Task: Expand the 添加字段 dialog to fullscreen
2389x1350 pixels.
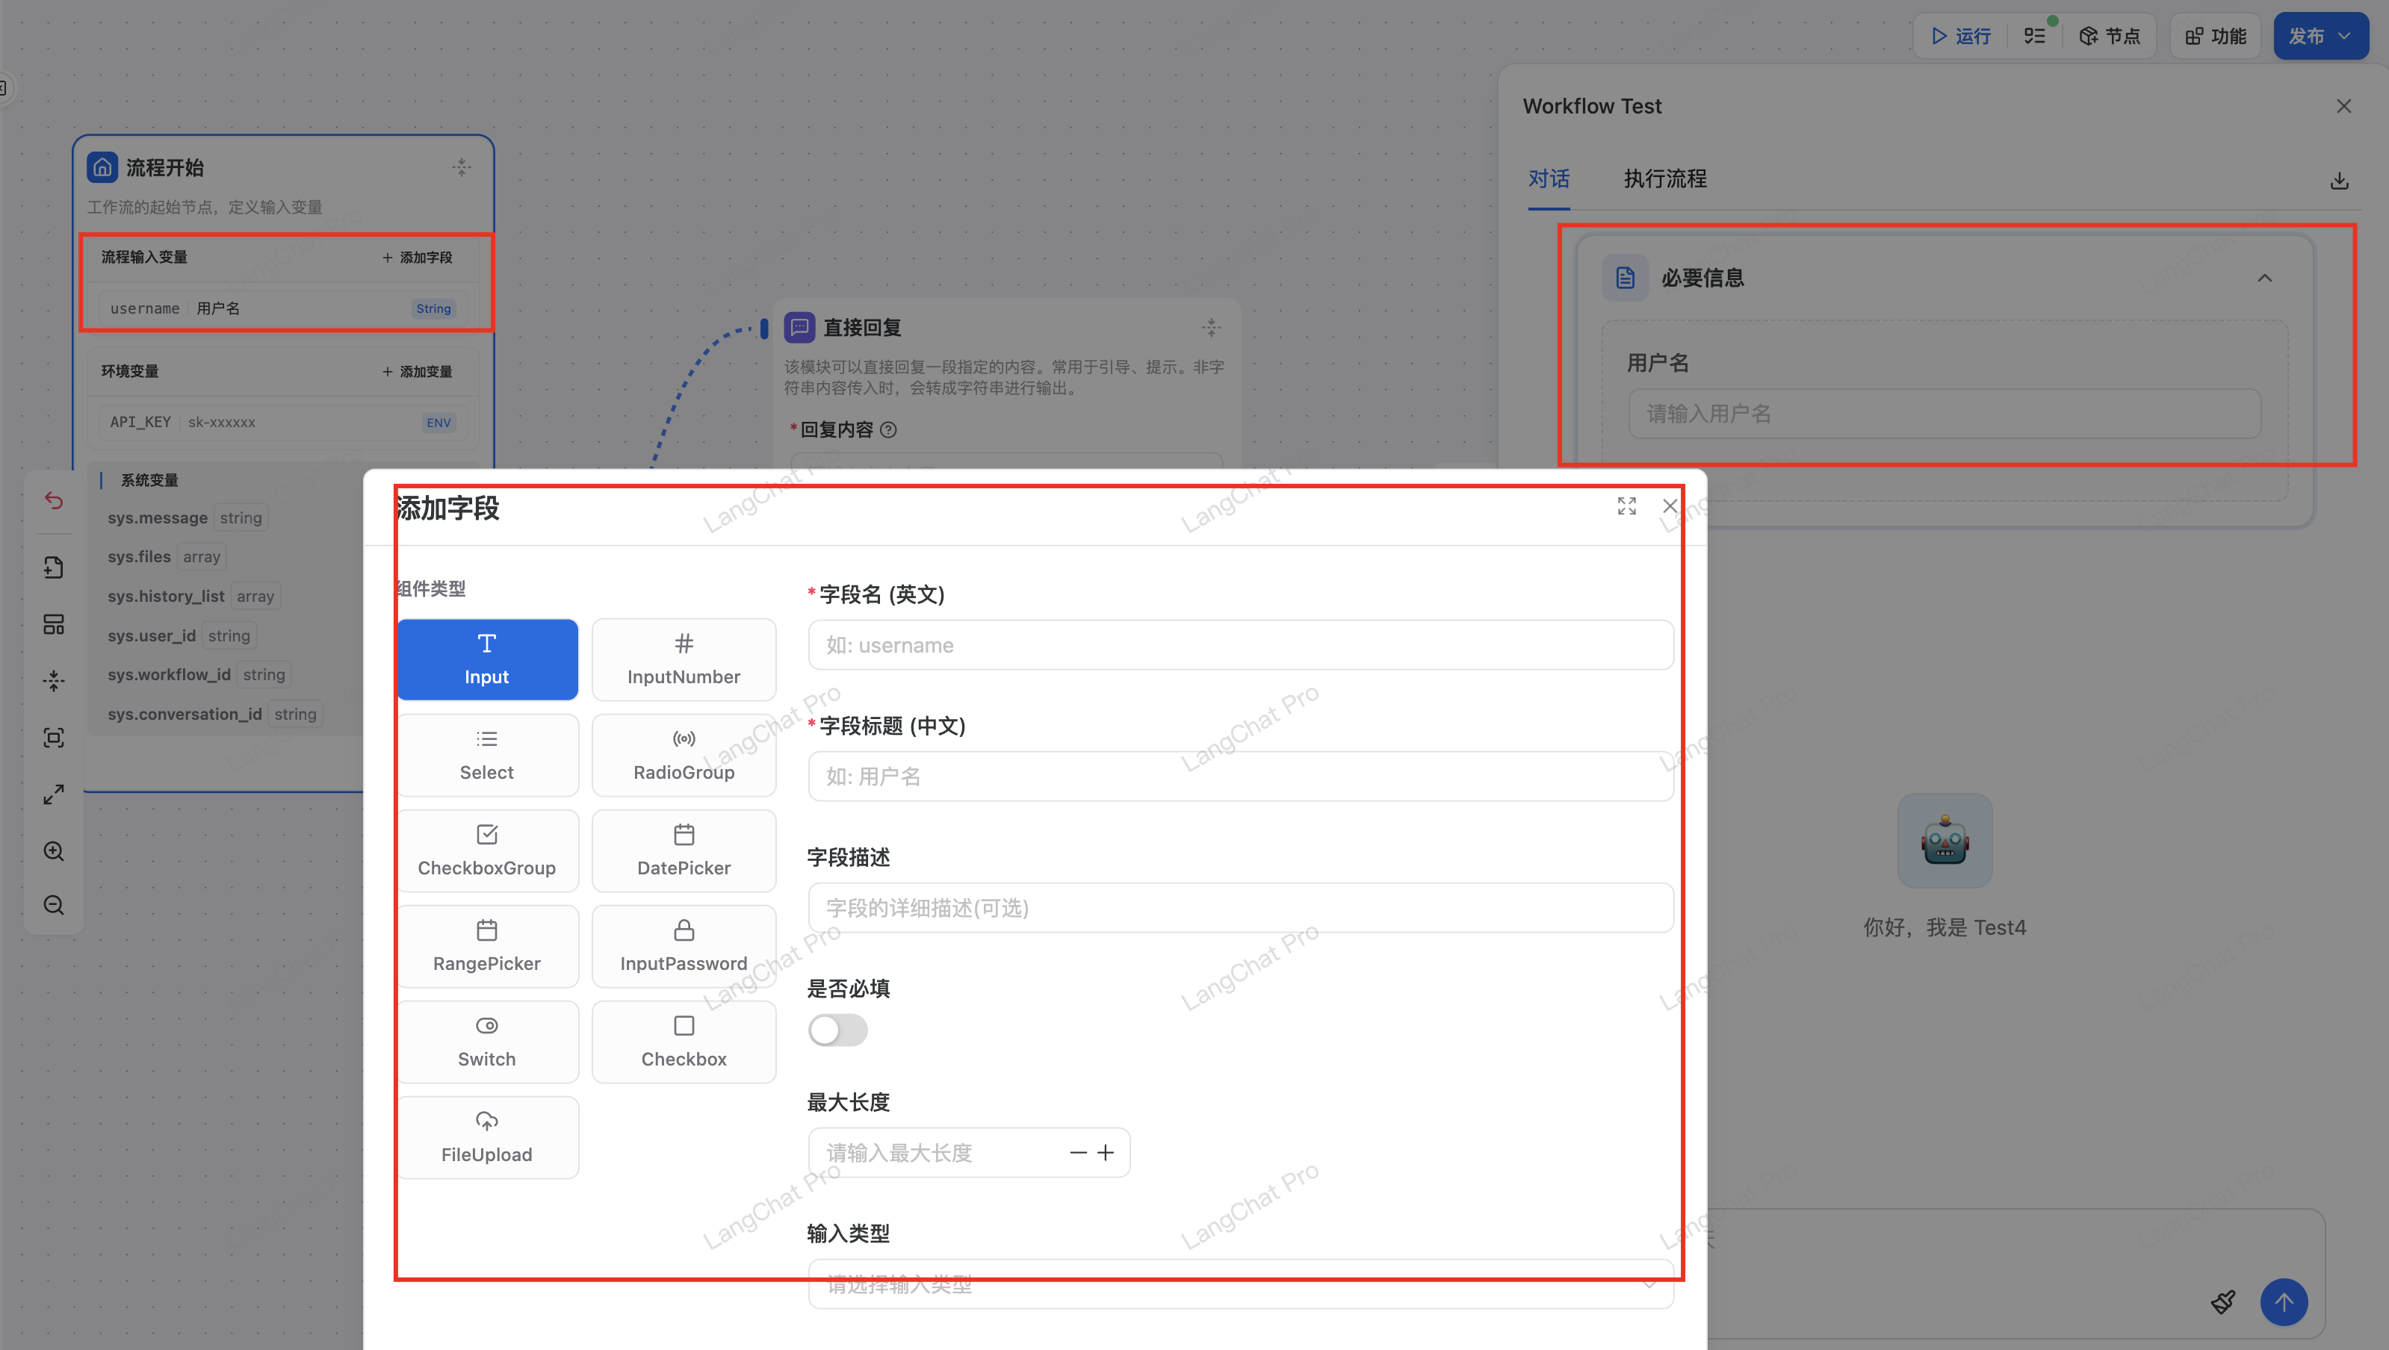Action: point(1627,506)
